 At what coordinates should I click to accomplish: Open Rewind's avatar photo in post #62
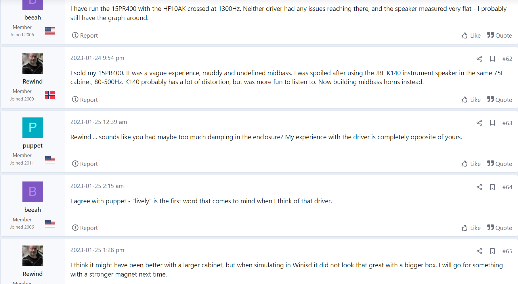coord(33,64)
